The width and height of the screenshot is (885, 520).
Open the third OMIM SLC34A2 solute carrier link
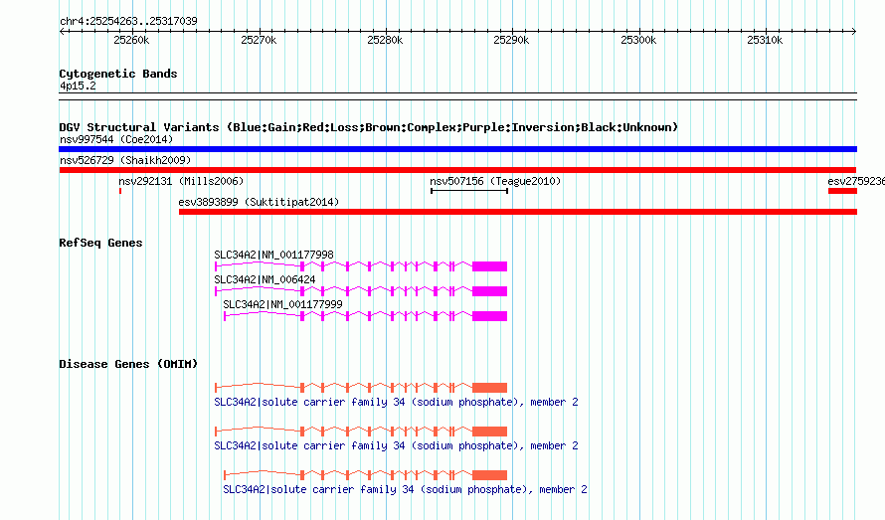(x=406, y=489)
